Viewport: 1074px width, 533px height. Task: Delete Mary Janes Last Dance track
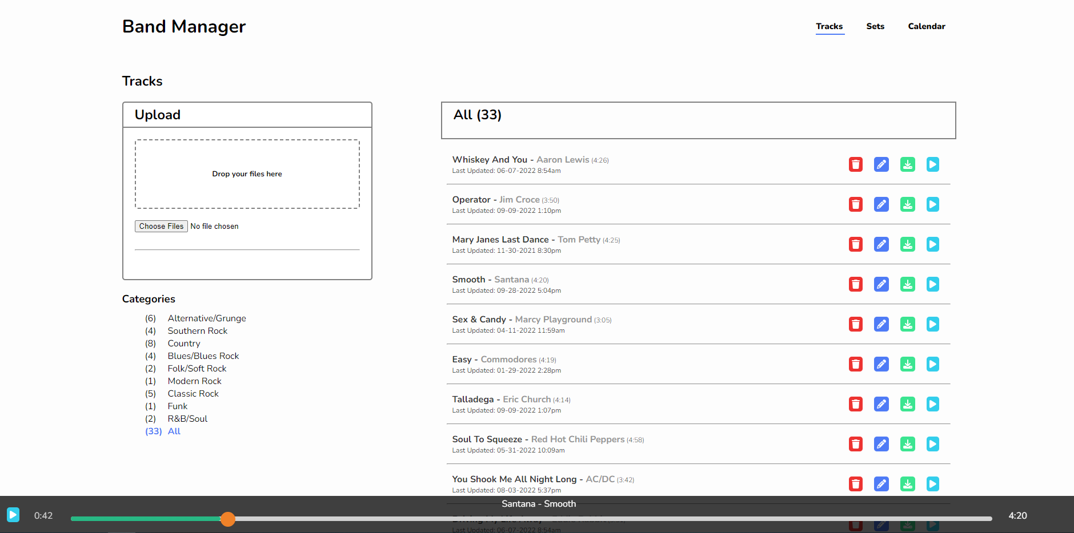coord(855,244)
